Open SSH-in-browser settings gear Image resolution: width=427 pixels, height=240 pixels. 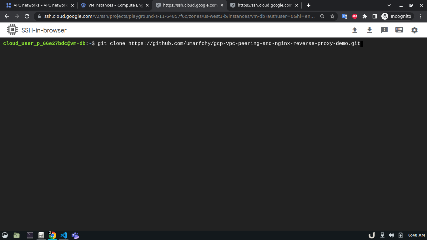[x=414, y=30]
